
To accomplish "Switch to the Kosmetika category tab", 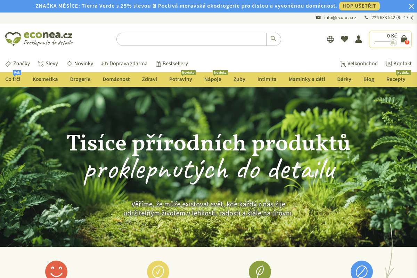I will point(45,79).
